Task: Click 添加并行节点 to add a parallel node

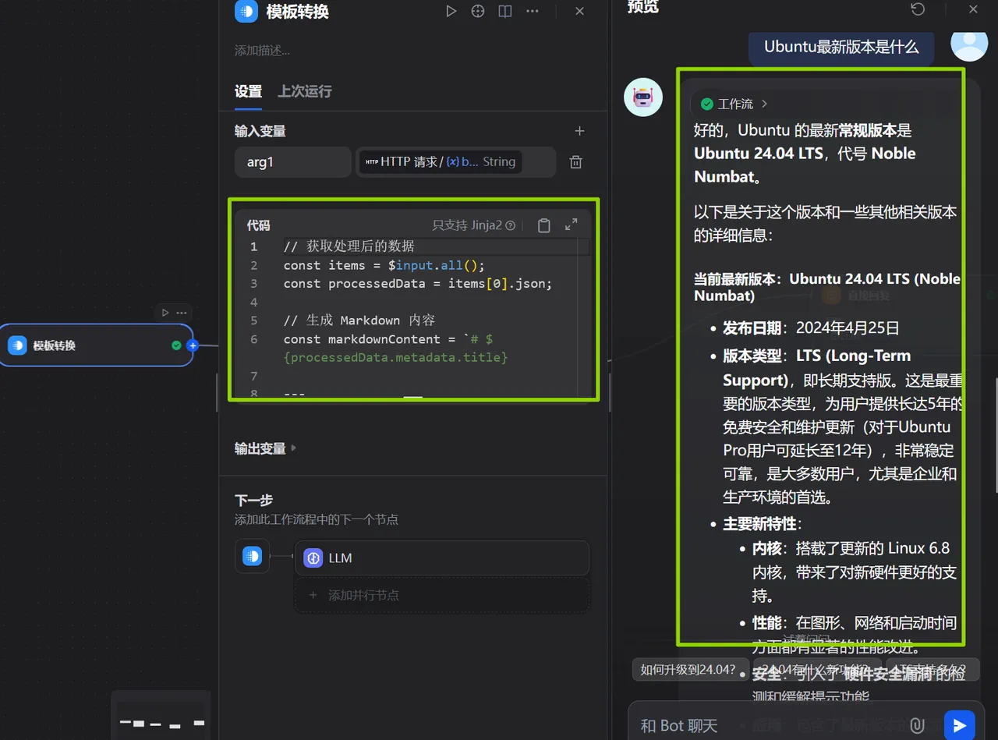Action: pyautogui.click(x=441, y=595)
